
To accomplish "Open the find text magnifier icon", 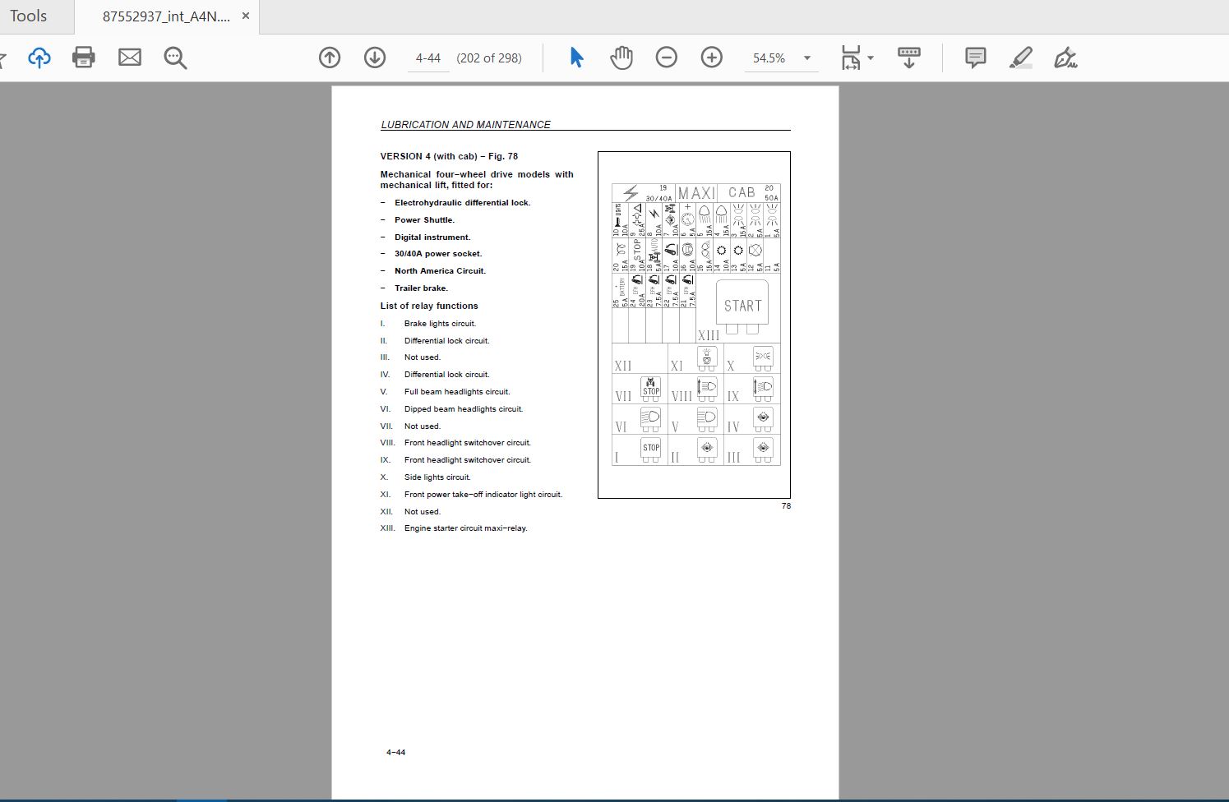I will pyautogui.click(x=175, y=58).
